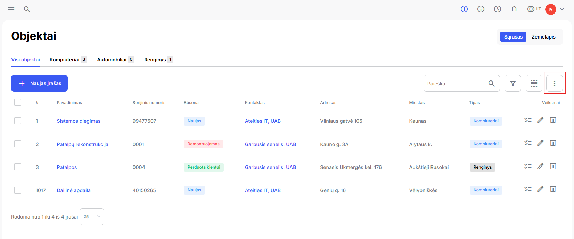
Task: Click the Kontaktas column header
Action: (255, 103)
